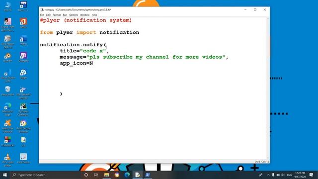Screen dimensions: 318x179
Task: Open the PowerShell taskbar button
Action: click(x=148, y=175)
